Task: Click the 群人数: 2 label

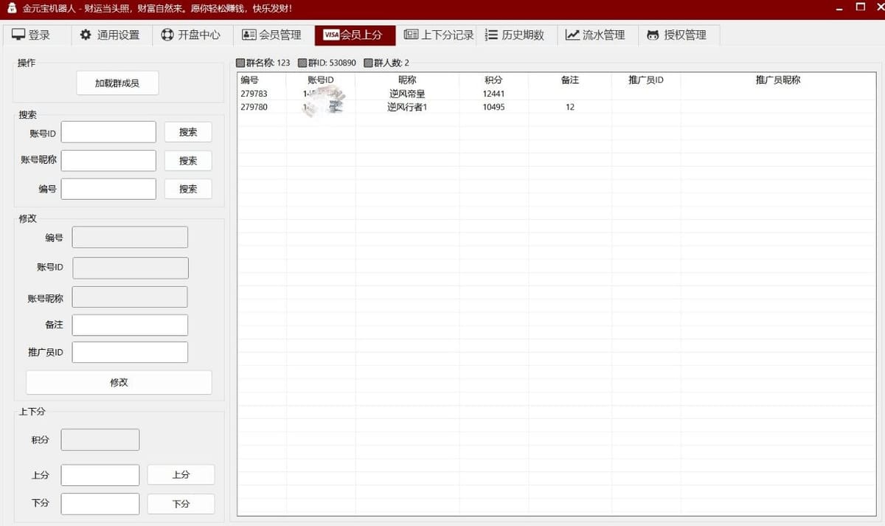Action: (x=387, y=63)
